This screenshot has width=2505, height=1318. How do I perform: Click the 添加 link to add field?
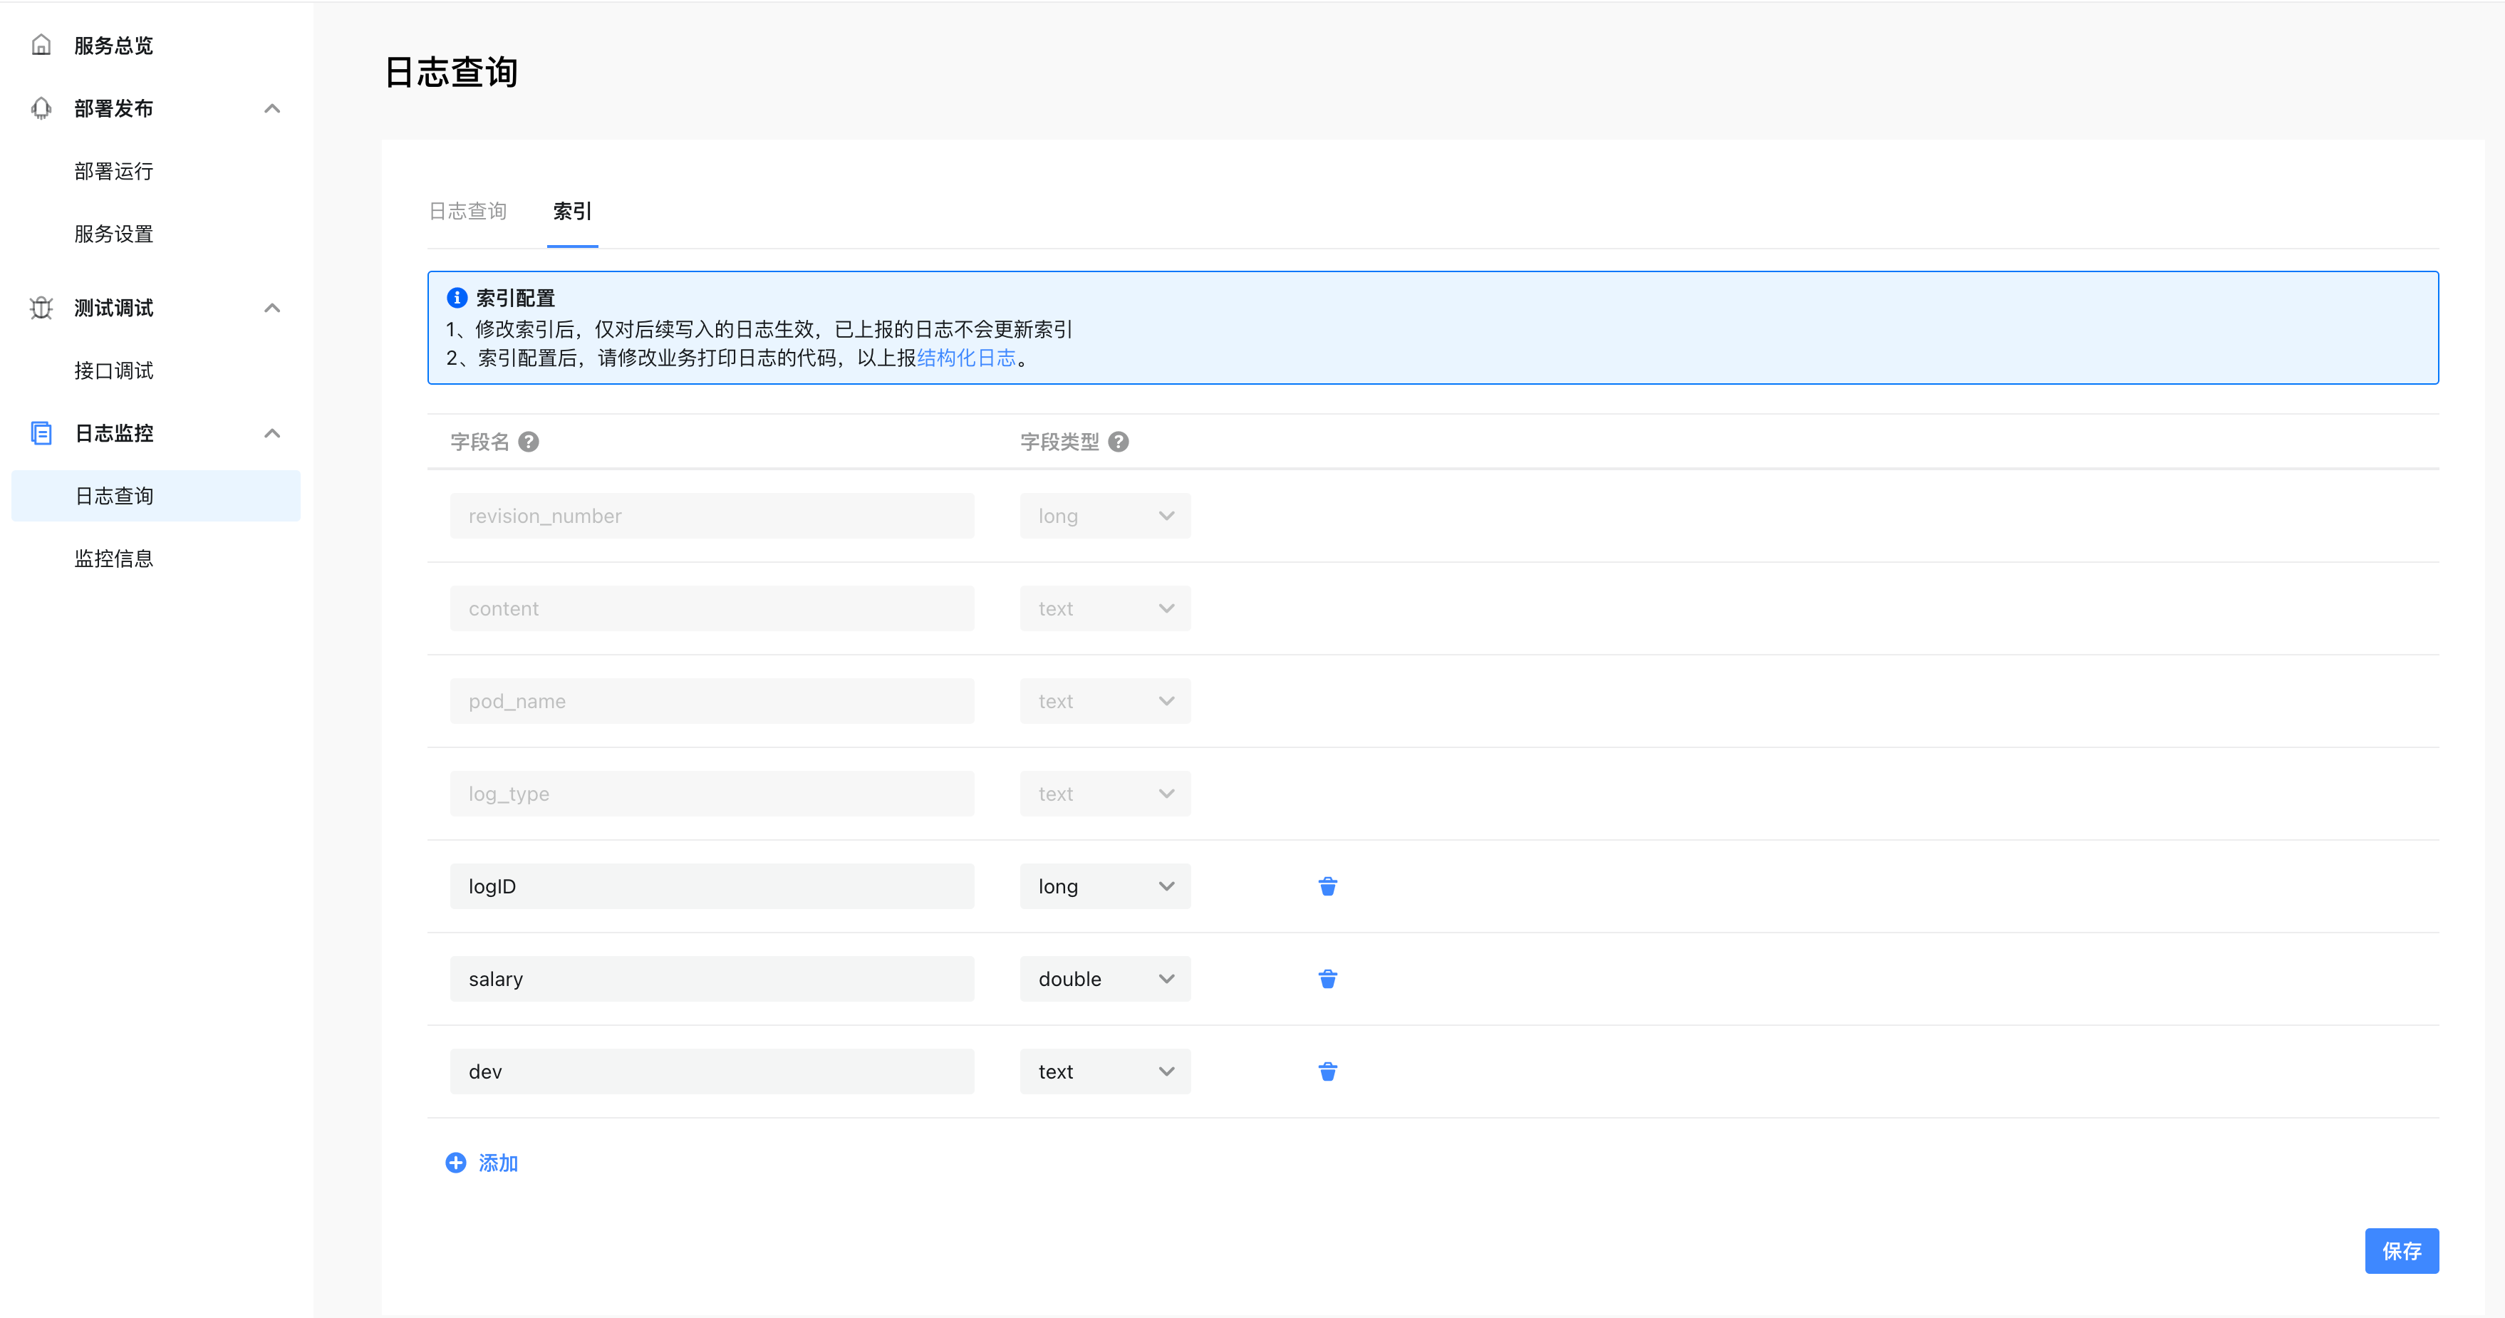[498, 1163]
